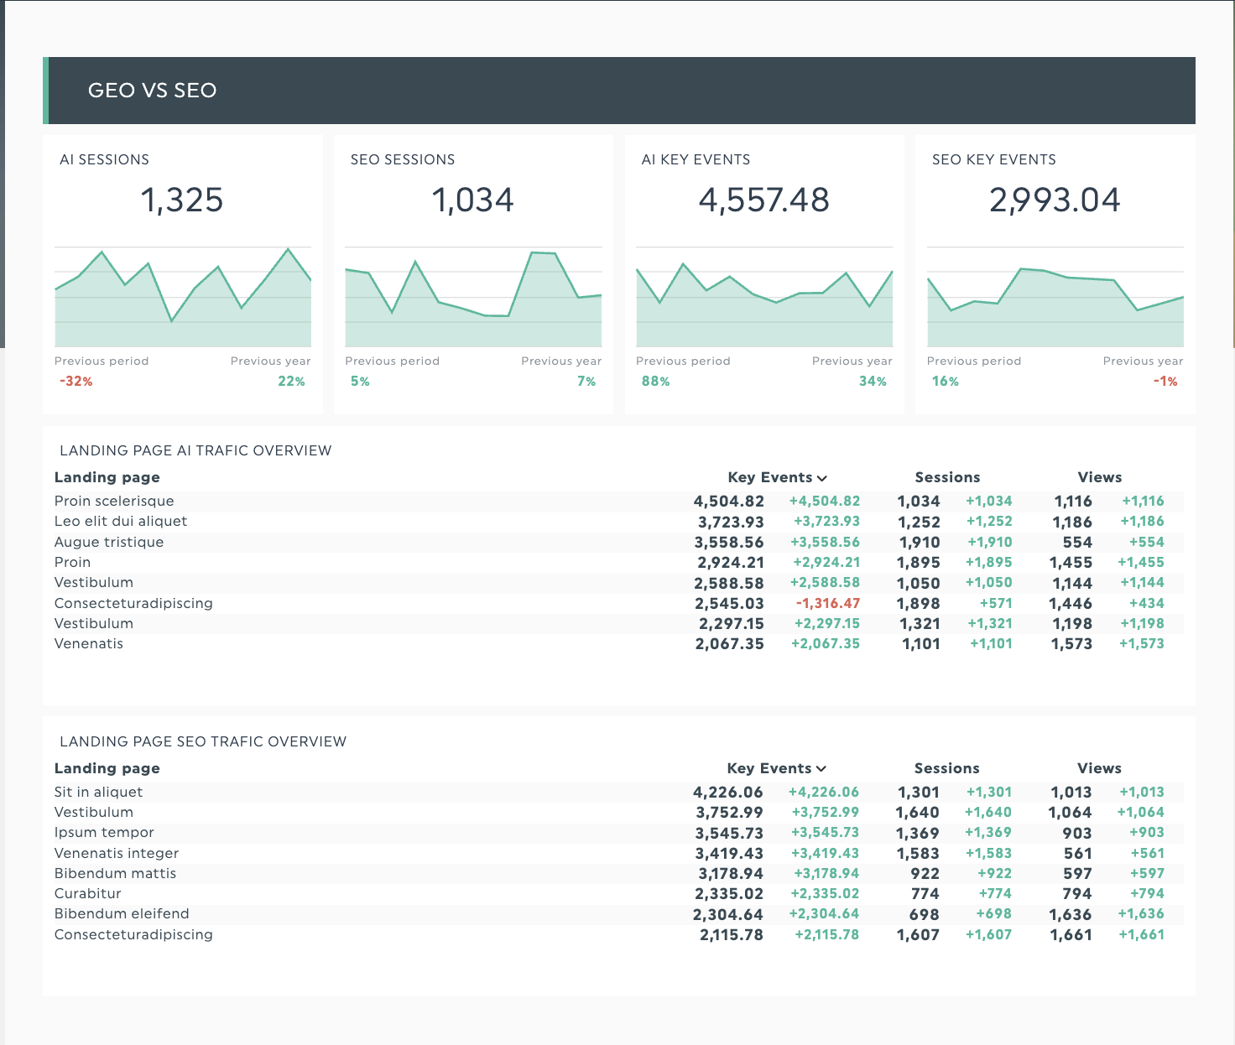Open the AI Key Events trend chart
Screen dimensions: 1235x1045
764,297
